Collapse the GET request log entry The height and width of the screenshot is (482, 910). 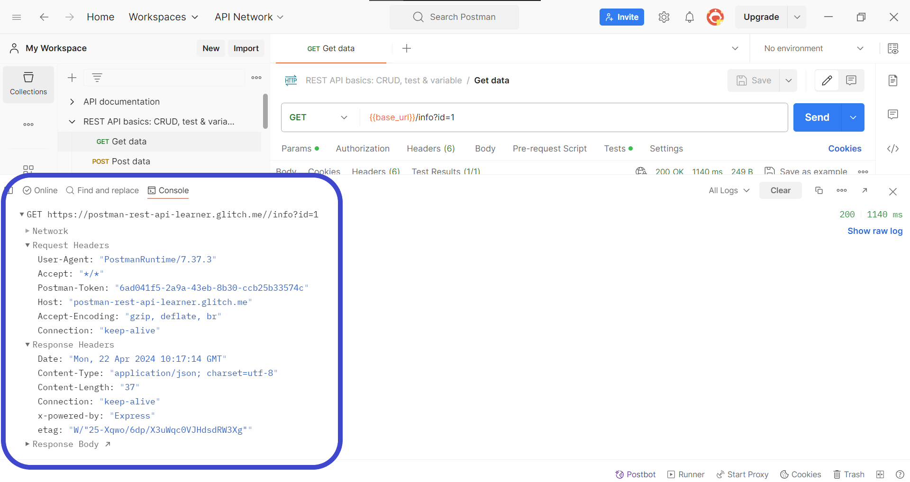(22, 214)
